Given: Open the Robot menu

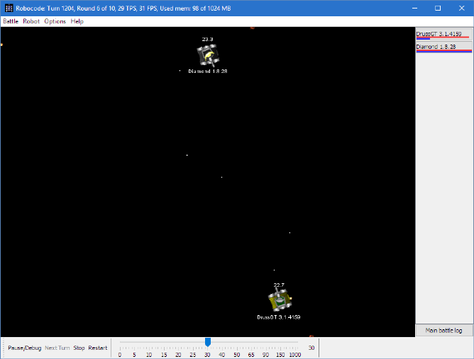Looking at the screenshot, I should pyautogui.click(x=31, y=21).
